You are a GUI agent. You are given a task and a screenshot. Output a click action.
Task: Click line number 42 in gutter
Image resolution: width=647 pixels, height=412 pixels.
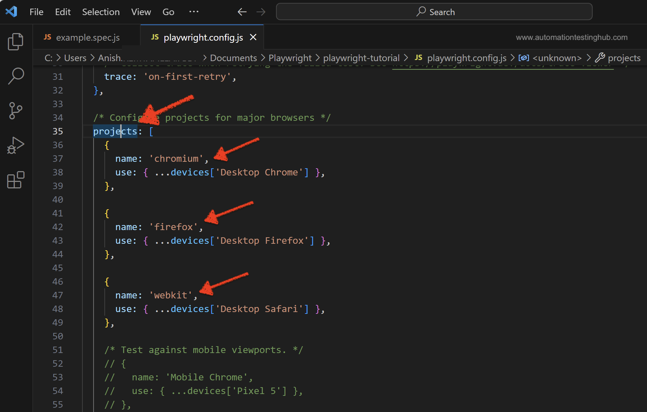pyautogui.click(x=58, y=227)
